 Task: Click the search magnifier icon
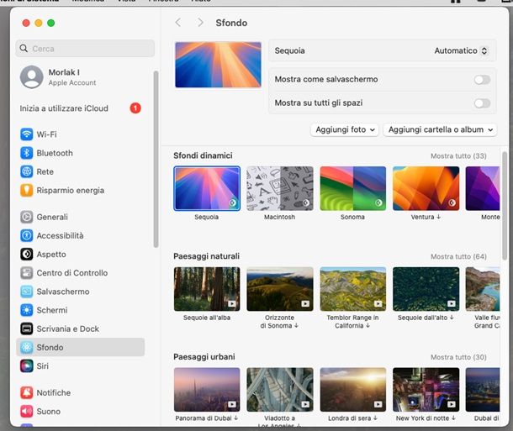[x=24, y=49]
